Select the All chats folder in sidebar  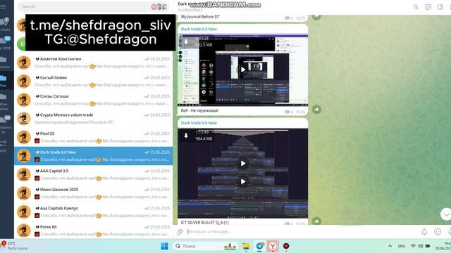click(x=6, y=23)
